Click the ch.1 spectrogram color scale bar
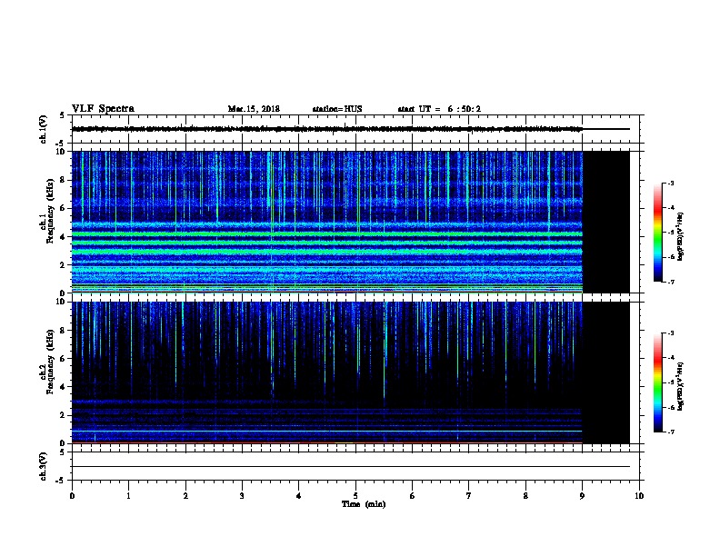This screenshot has width=720, height=556. pos(657,233)
